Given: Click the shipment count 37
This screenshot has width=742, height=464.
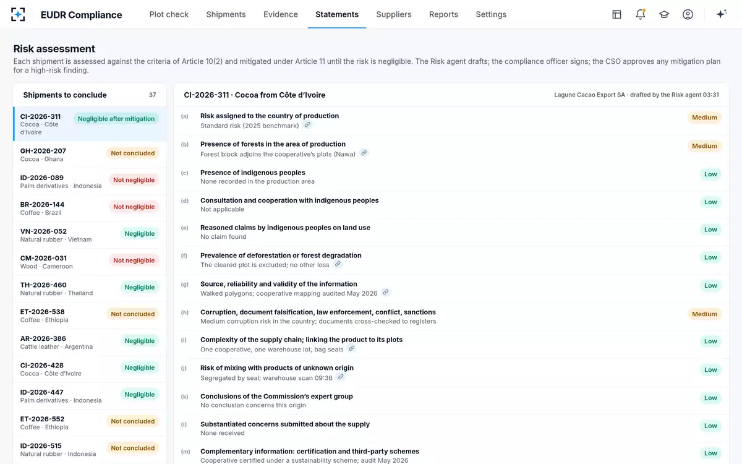Looking at the screenshot, I should (153, 95).
